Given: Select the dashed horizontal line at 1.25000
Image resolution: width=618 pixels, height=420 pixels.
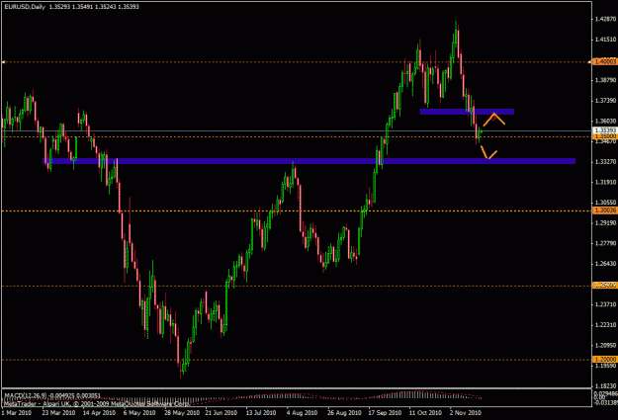Looking at the screenshot, I should click(297, 286).
